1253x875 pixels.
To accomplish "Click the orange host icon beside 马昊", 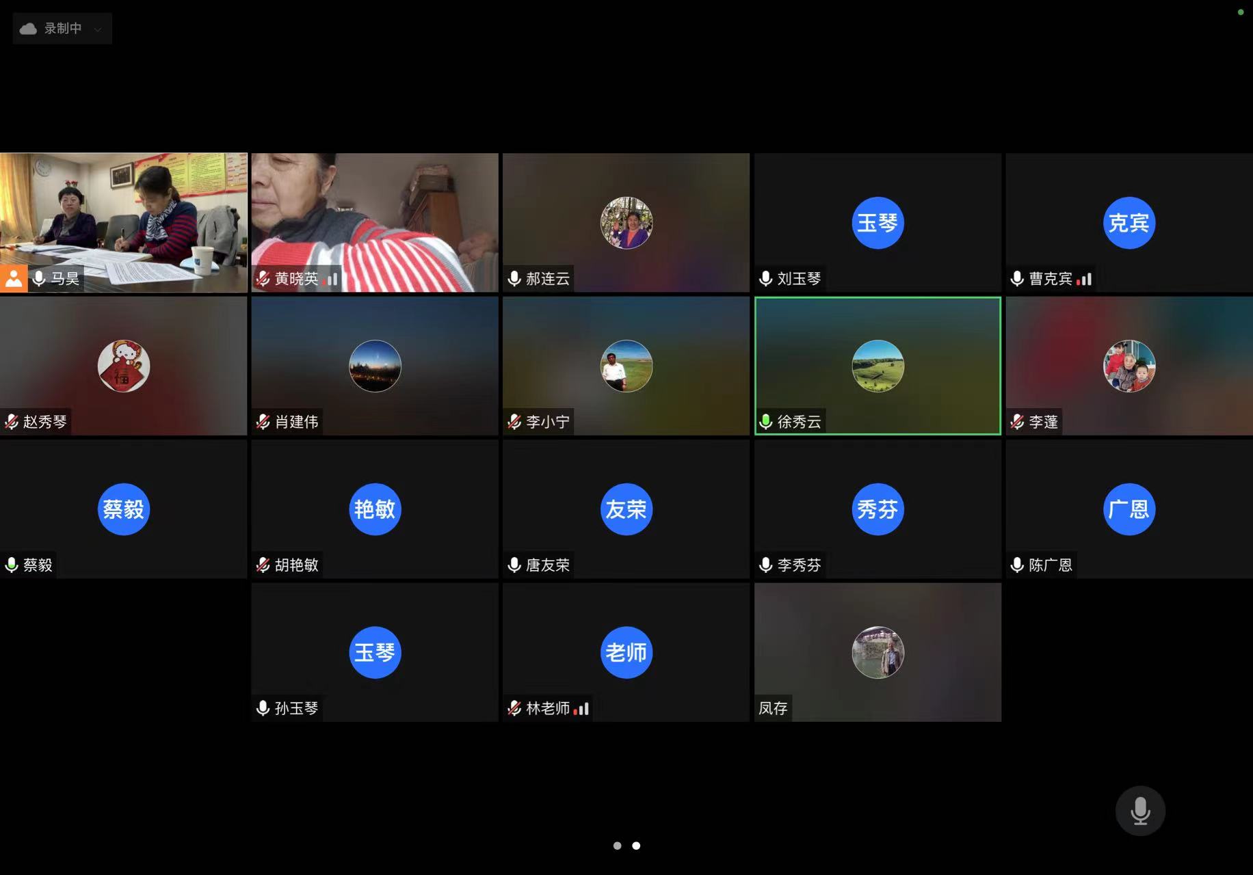I will pos(14,278).
